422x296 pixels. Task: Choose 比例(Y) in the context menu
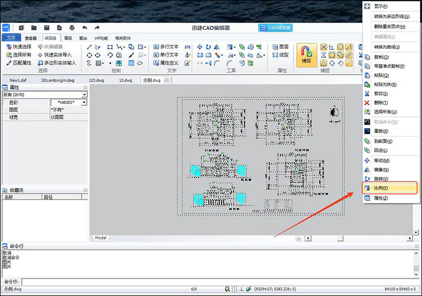(390, 188)
